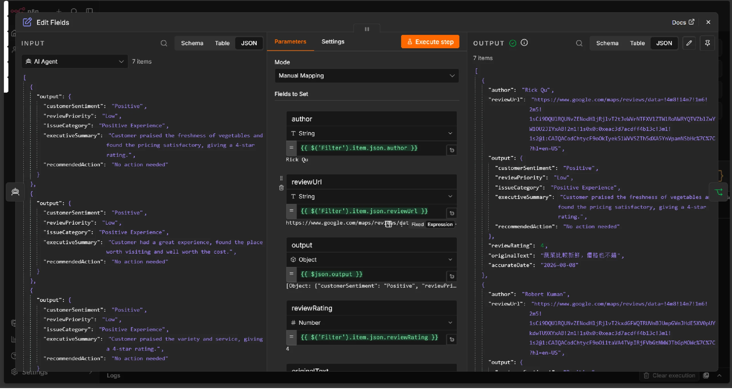The width and height of the screenshot is (732, 390).
Task: Open the reviewRating Number type dropdown
Action: (x=371, y=323)
